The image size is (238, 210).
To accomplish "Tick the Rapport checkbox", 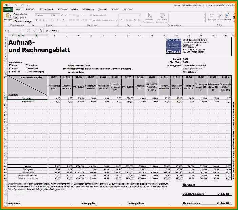I will coord(10,69).
